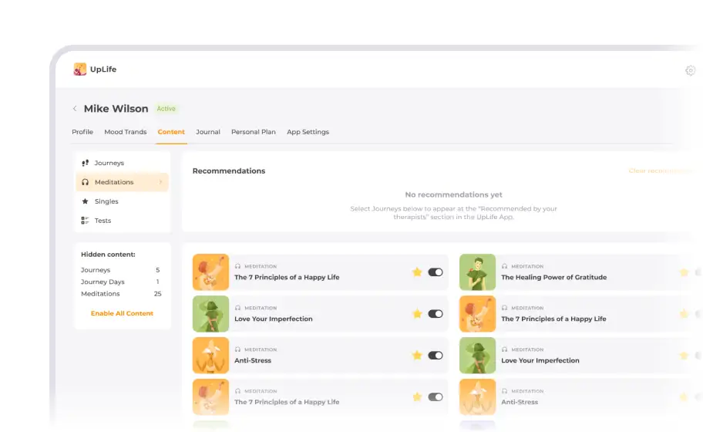Favorite star on left-column Love Your Imperfection
This screenshot has width=703, height=432.
(x=417, y=313)
